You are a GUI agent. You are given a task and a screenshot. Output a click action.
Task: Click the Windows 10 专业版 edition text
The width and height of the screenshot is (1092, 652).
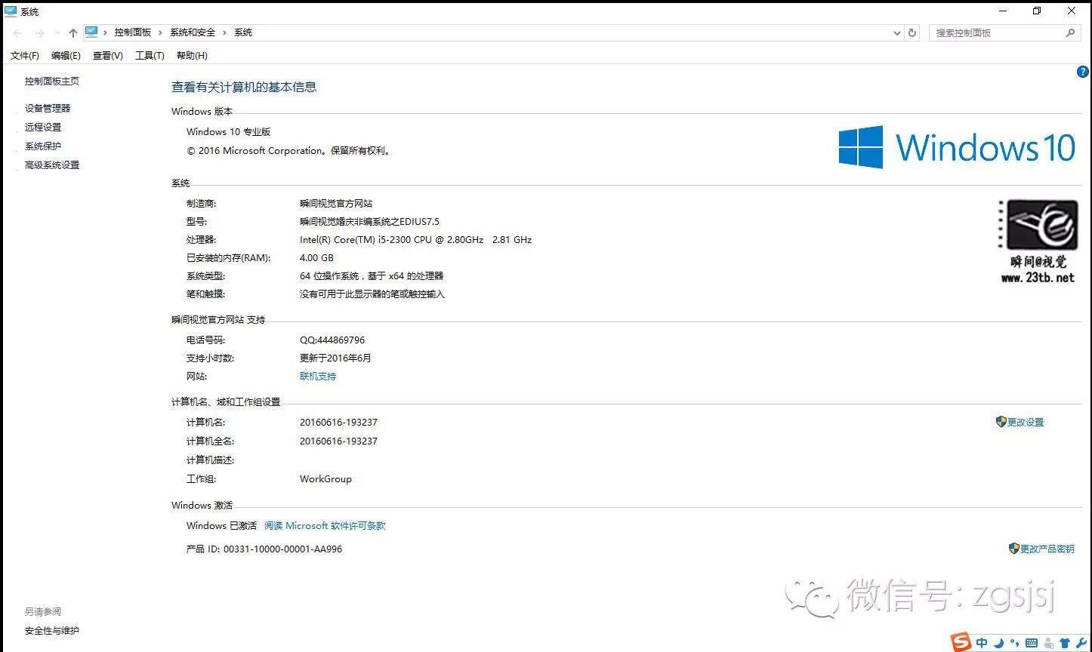click(x=229, y=132)
